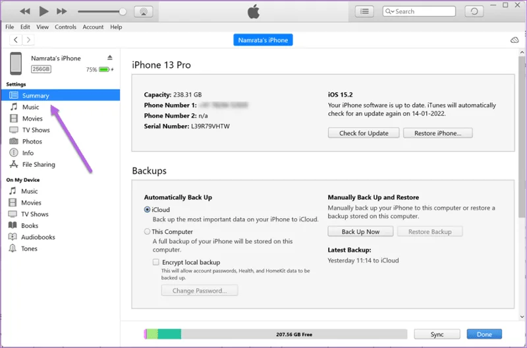Click the iOS 15.2 version label
Image resolution: width=527 pixels, height=348 pixels.
(x=341, y=95)
